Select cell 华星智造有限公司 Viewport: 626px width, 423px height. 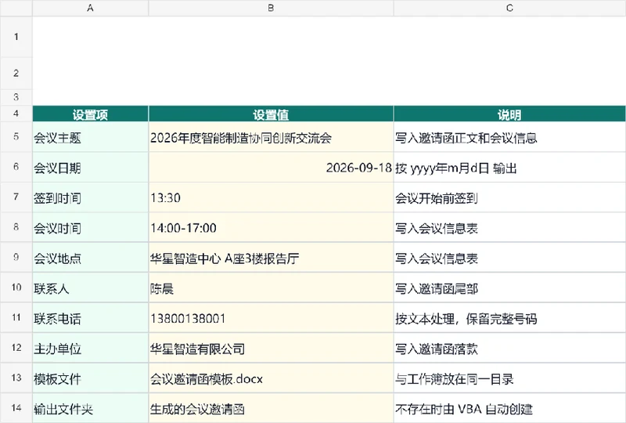pos(271,348)
